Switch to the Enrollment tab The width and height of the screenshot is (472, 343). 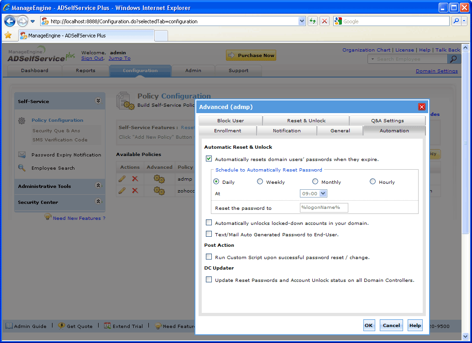point(228,130)
